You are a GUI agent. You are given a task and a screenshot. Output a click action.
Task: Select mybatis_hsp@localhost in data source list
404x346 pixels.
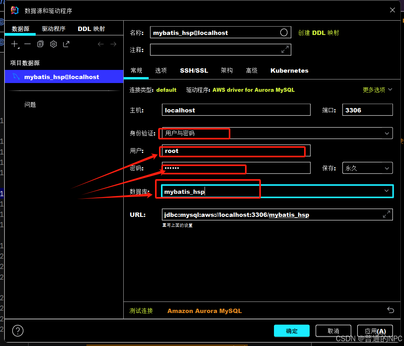(64, 77)
